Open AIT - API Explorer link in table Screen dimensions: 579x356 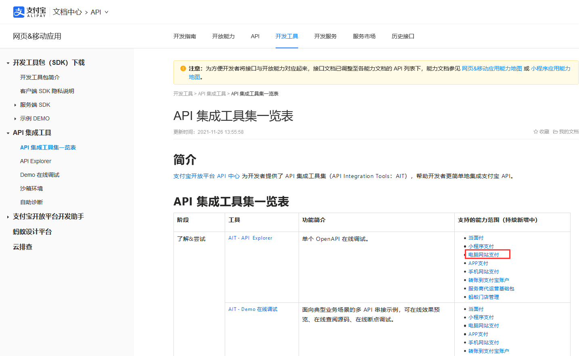250,238
